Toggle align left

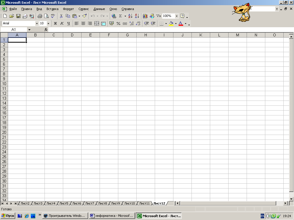76,23
